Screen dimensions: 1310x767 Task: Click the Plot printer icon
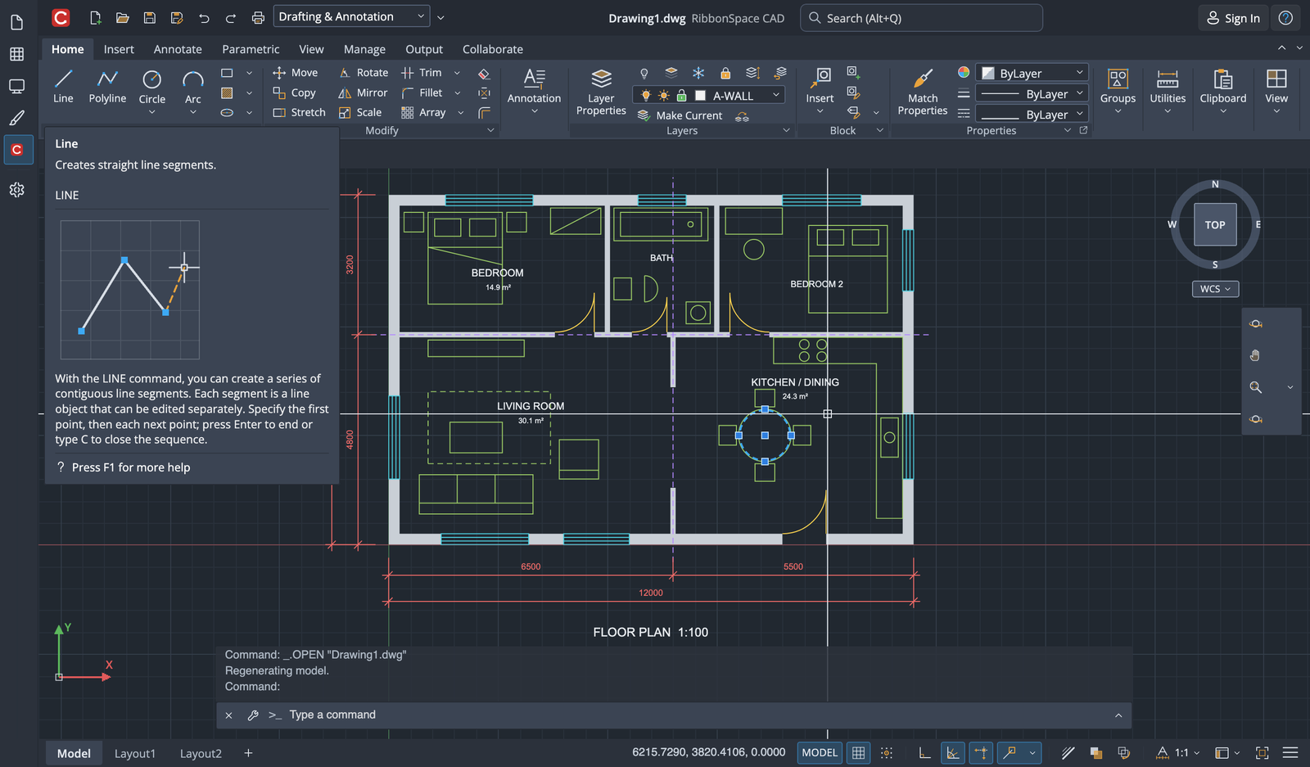258,17
